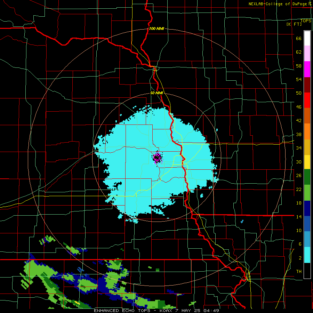Click the magenta legend swatch
The height and width of the screenshot is (313, 313).
307,69
